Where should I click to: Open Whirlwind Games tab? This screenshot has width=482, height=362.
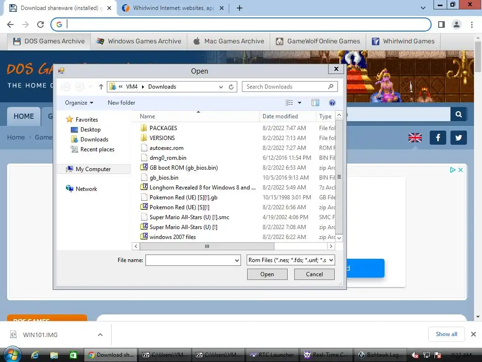[x=403, y=41]
